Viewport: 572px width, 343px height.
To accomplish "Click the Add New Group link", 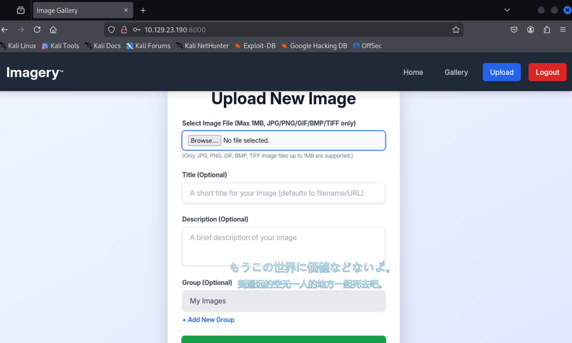I will click(x=208, y=320).
